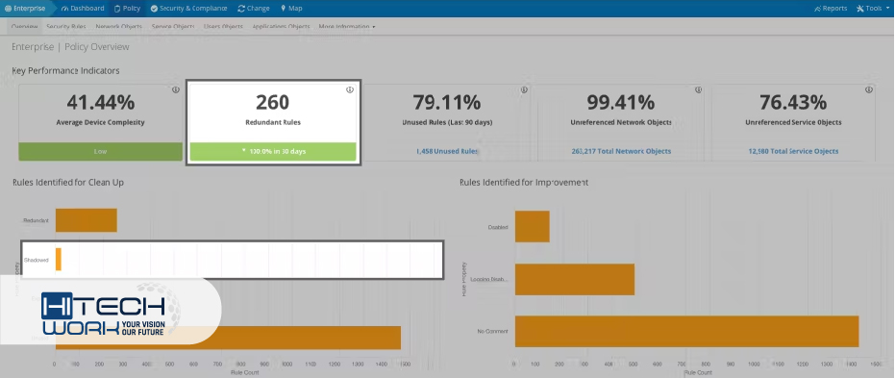Select the Disabled bar in Improvement chart
The image size is (895, 378).
pos(532,227)
